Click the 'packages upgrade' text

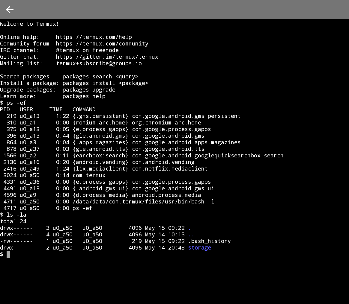tap(89, 90)
